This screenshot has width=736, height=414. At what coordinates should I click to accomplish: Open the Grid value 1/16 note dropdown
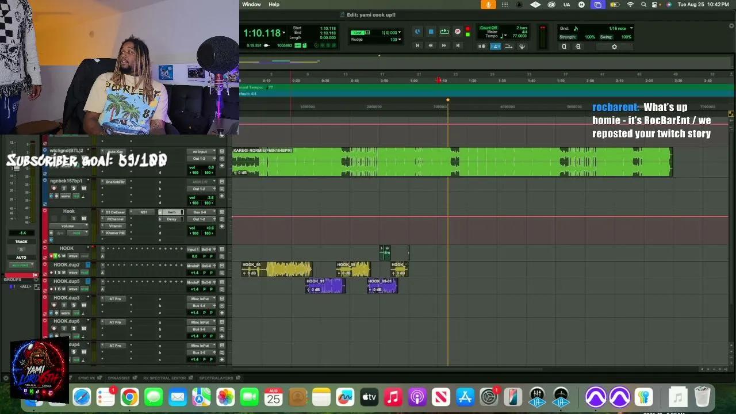(x=631, y=28)
